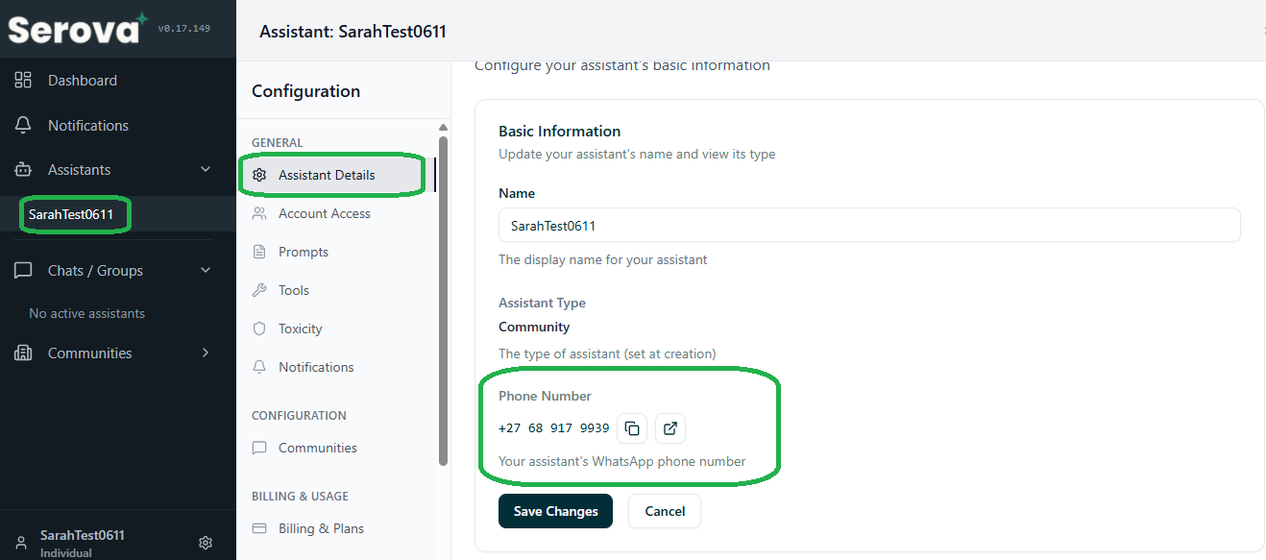
Task: Click the settings gear next to SarahTest0611 user
Action: (x=205, y=543)
